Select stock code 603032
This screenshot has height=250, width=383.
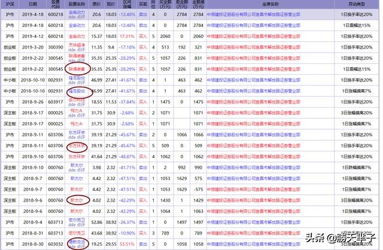pos(56,244)
